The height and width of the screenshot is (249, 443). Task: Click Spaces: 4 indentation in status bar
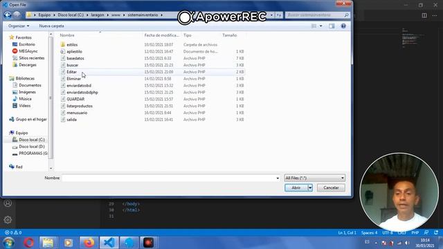tap(369, 233)
